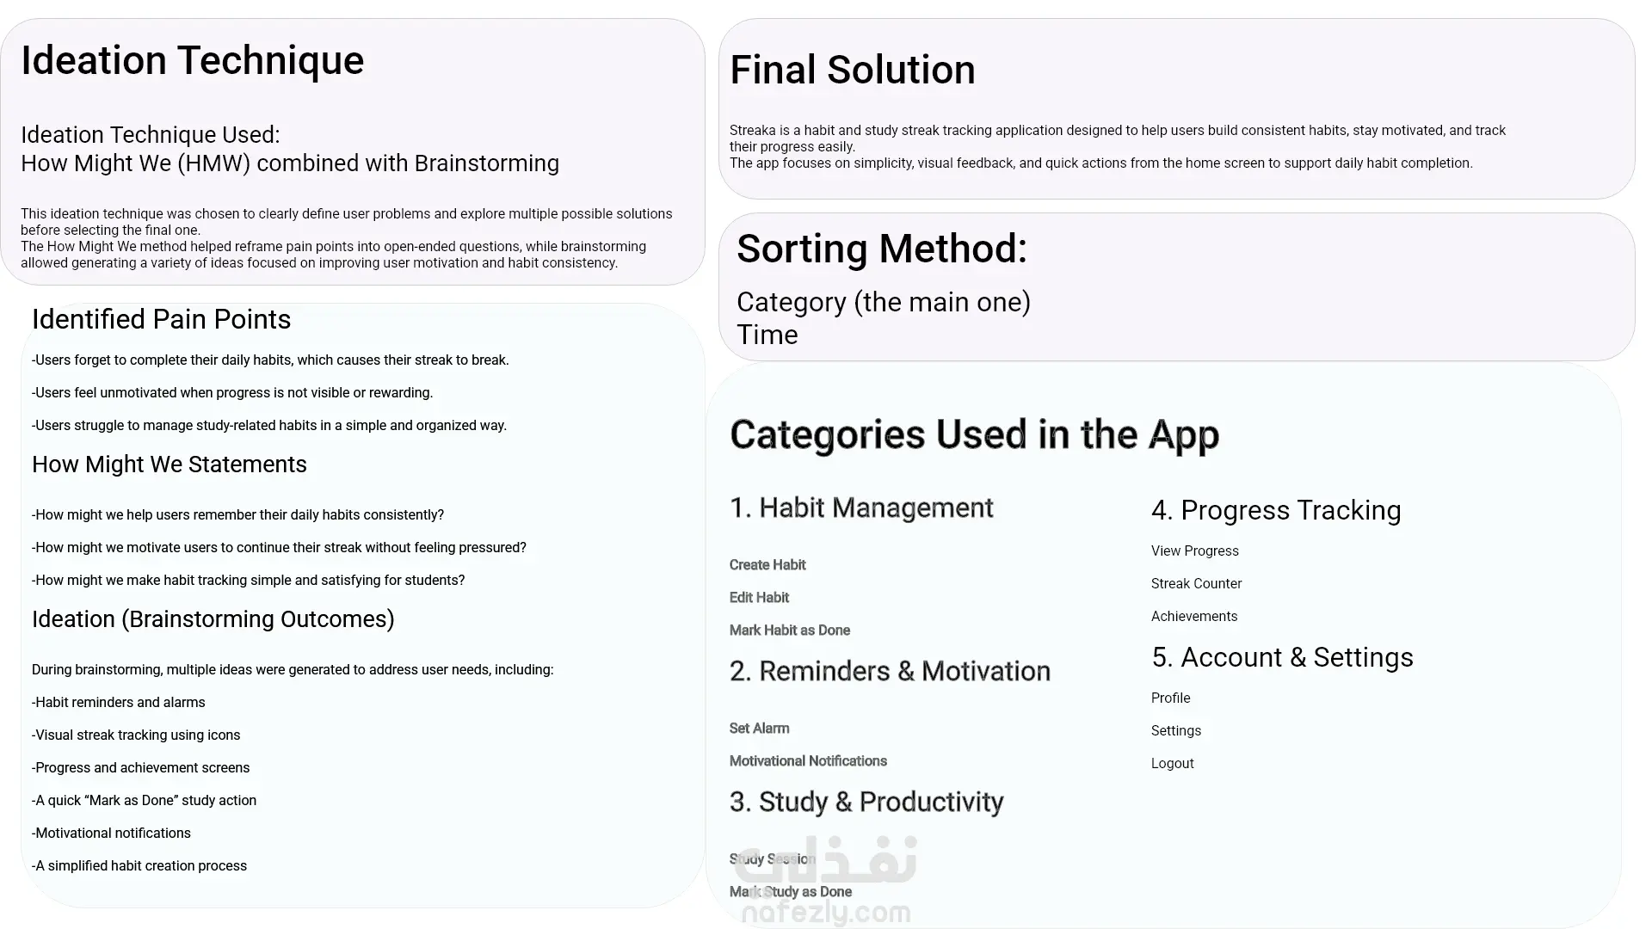The width and height of the screenshot is (1652, 929).
Task: Click the "Edit Habit" item
Action: [759, 598]
